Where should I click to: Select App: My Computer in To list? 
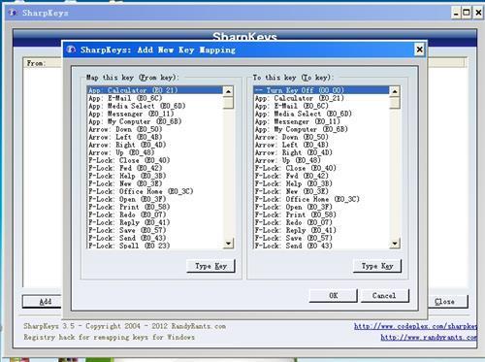tap(322, 129)
